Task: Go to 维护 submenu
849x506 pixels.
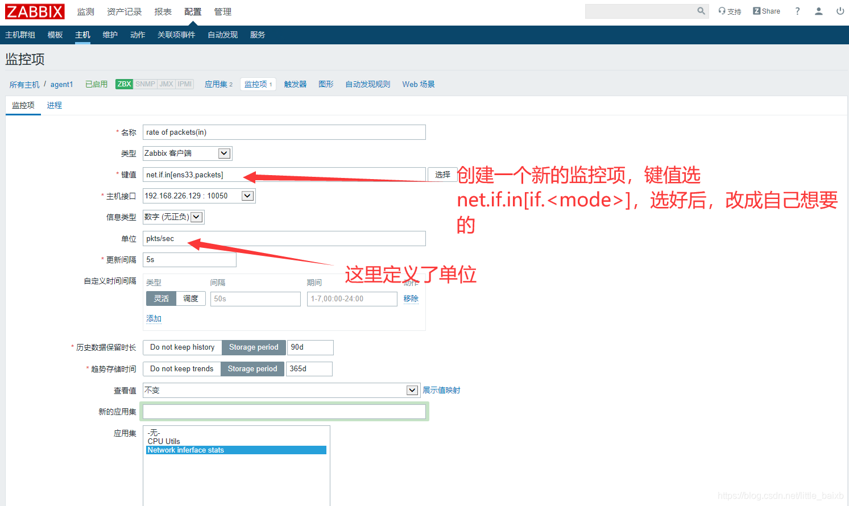Action: 110,35
